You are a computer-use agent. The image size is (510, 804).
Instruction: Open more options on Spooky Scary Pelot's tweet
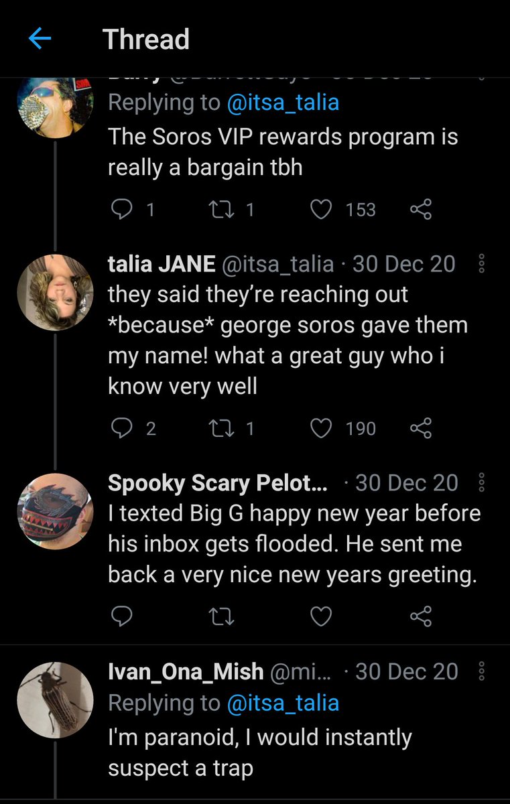[x=481, y=483]
